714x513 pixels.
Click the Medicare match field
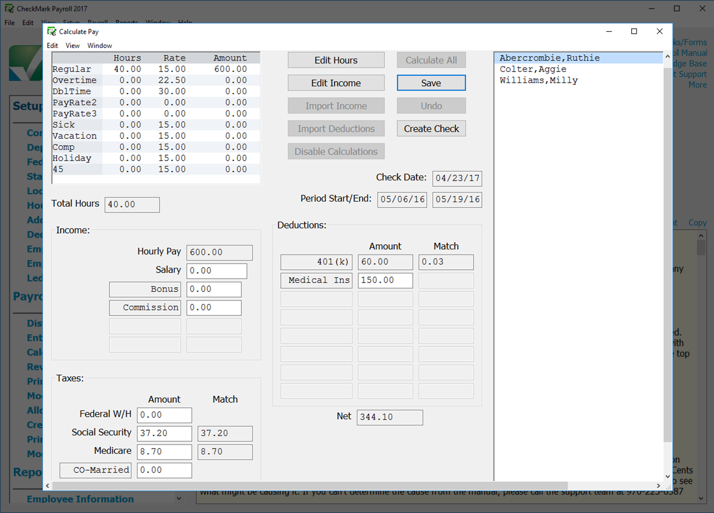[225, 452]
